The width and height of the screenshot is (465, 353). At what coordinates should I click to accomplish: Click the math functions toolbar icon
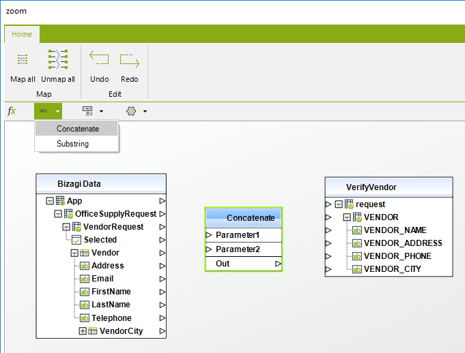pos(87,110)
